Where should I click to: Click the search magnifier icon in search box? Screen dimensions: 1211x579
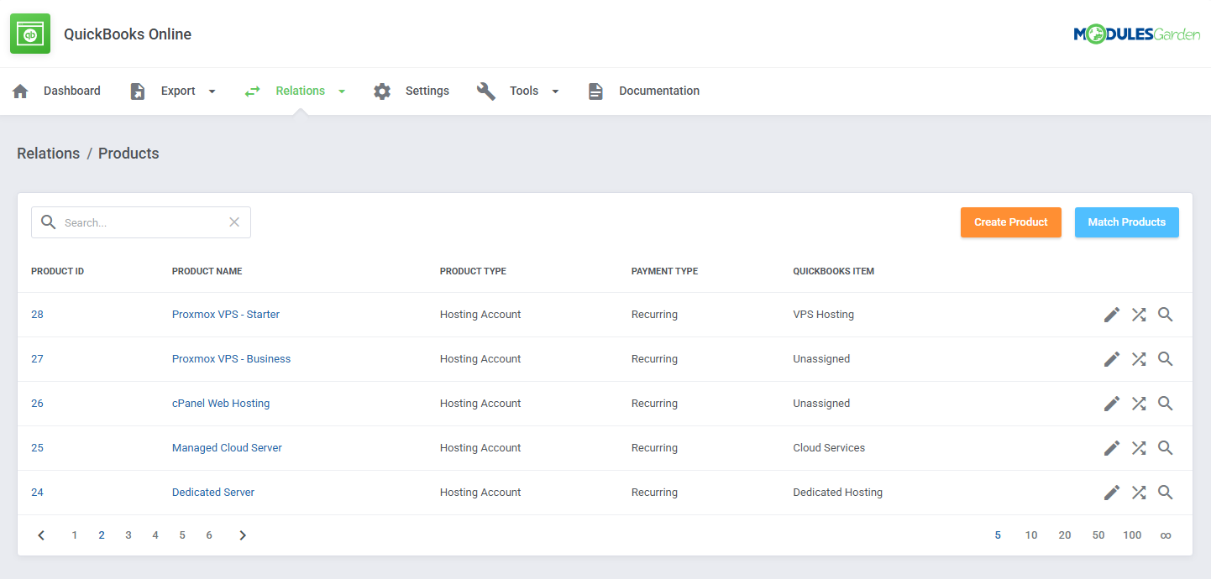(49, 222)
